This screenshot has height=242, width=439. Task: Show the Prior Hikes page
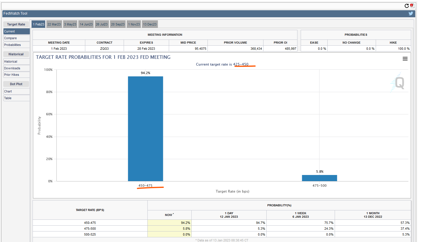16,75
